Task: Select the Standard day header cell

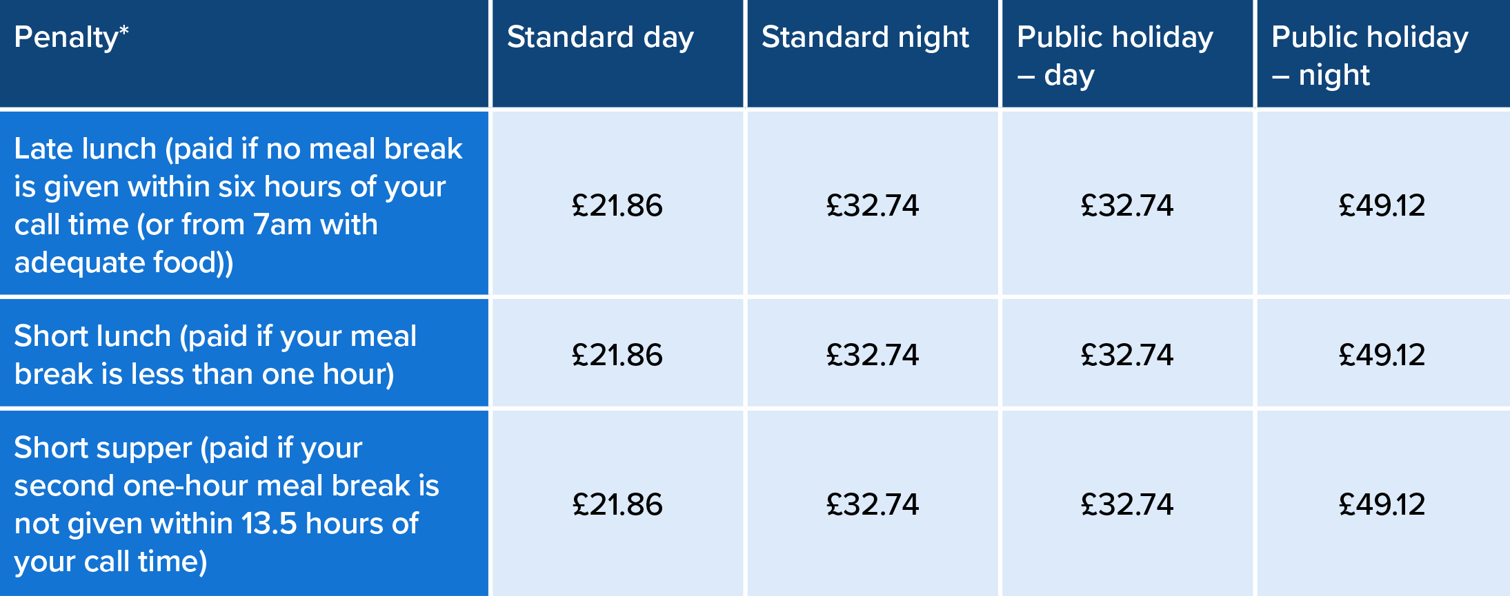Action: pyautogui.click(x=617, y=53)
